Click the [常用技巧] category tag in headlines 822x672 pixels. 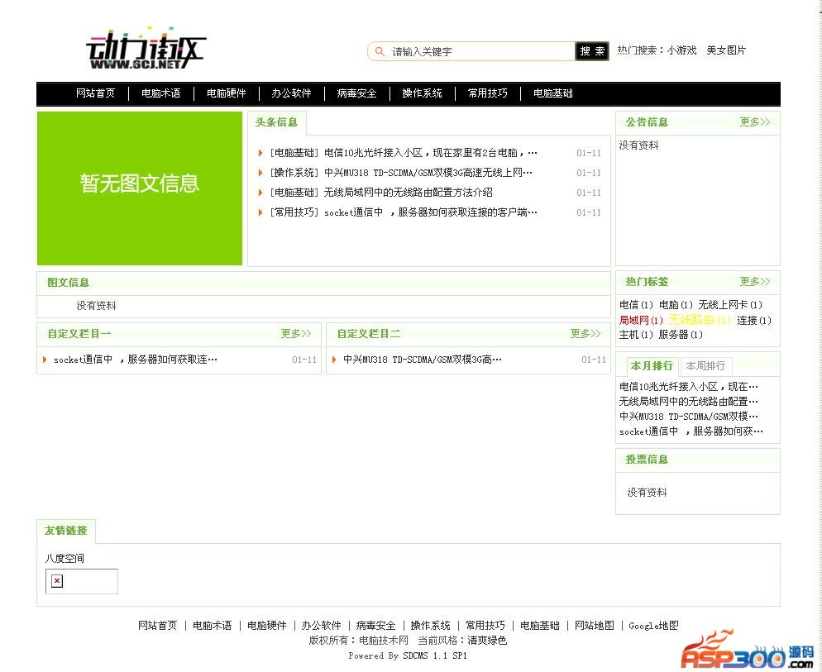pyautogui.click(x=294, y=212)
